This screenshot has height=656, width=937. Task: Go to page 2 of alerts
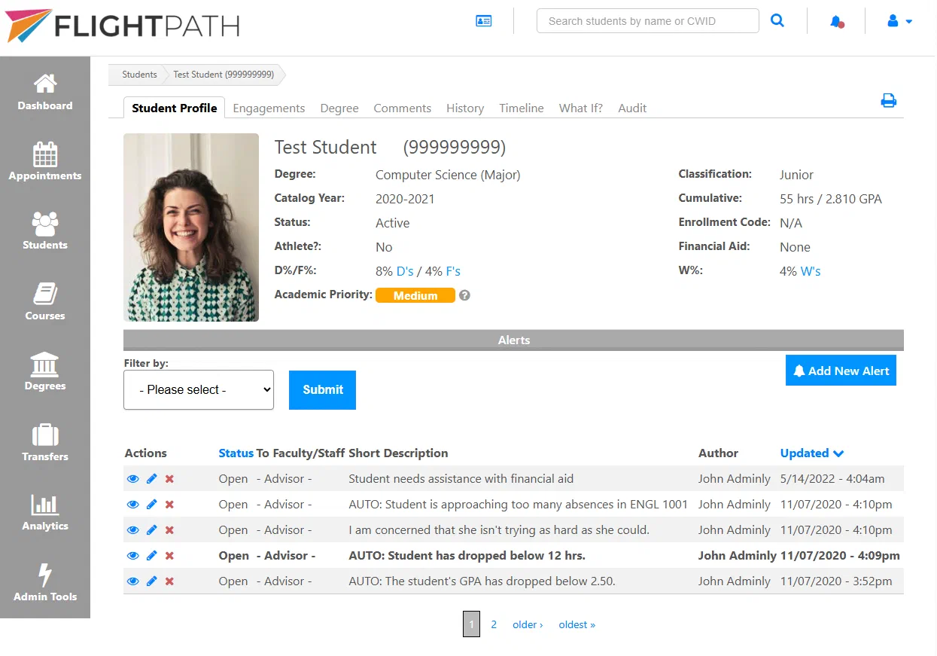coord(494,624)
